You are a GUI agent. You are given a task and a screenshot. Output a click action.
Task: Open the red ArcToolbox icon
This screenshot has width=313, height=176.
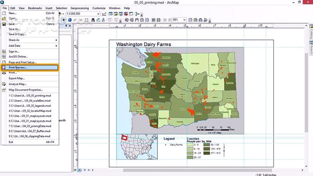click(126, 14)
